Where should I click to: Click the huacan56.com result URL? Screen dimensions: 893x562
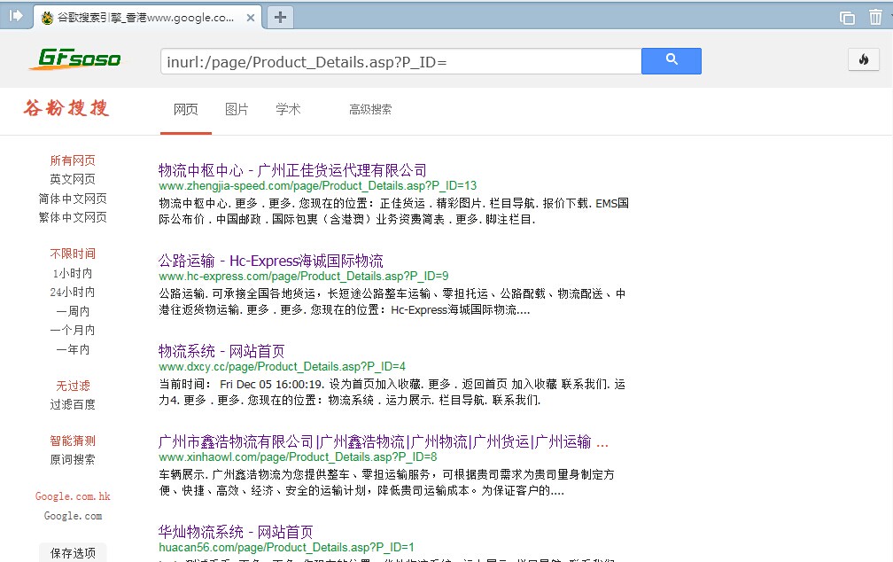[286, 548]
